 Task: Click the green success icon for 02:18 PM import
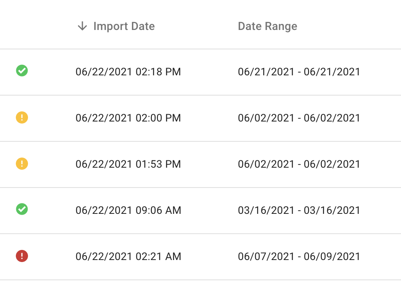pos(22,71)
